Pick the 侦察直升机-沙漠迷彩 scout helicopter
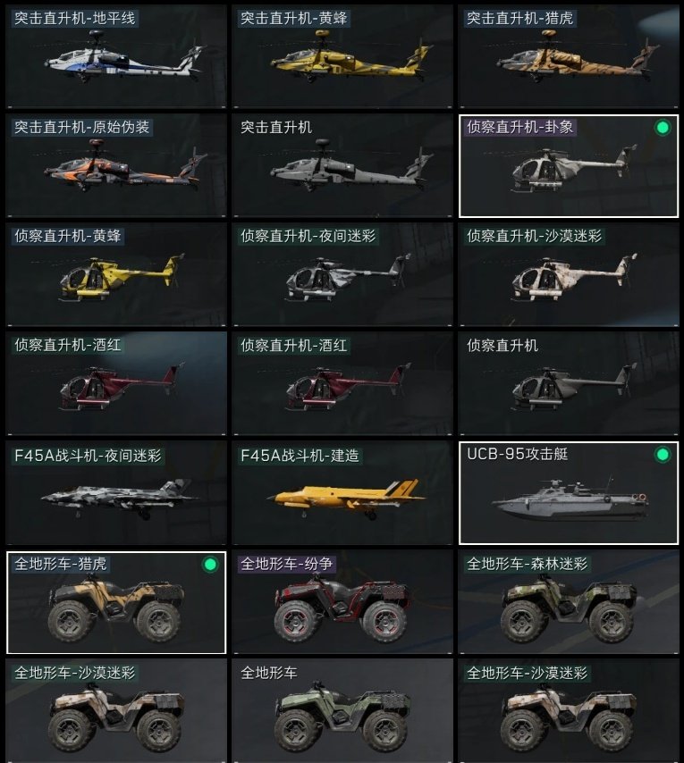 pos(569,275)
